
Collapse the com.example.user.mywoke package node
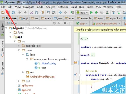pyautogui.click(x=27, y=59)
